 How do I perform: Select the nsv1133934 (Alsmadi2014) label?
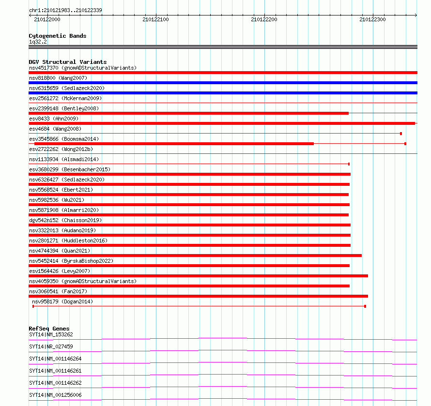(64, 159)
